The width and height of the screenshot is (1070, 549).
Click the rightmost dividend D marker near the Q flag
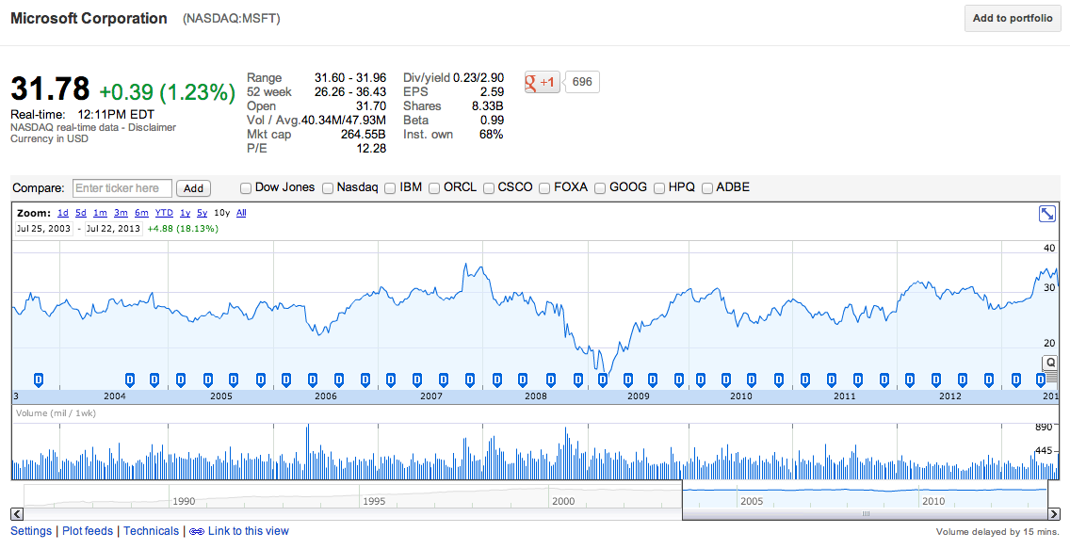(x=1041, y=379)
